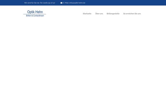The height and width of the screenshot is (110, 166).
Task: Open So erreichen Sie uns
Action: [x=132, y=13]
